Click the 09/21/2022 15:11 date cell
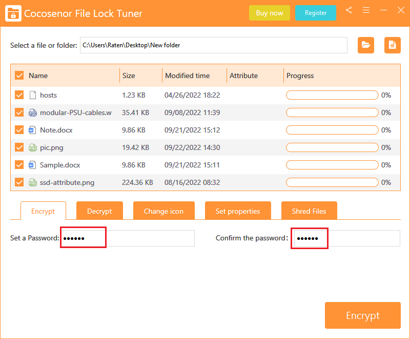 [192, 165]
